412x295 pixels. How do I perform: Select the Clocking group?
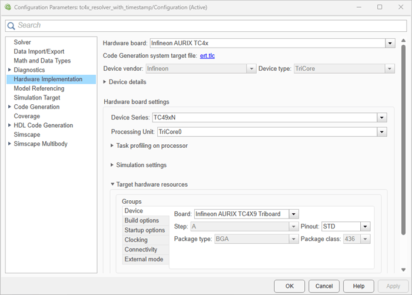coord(146,240)
